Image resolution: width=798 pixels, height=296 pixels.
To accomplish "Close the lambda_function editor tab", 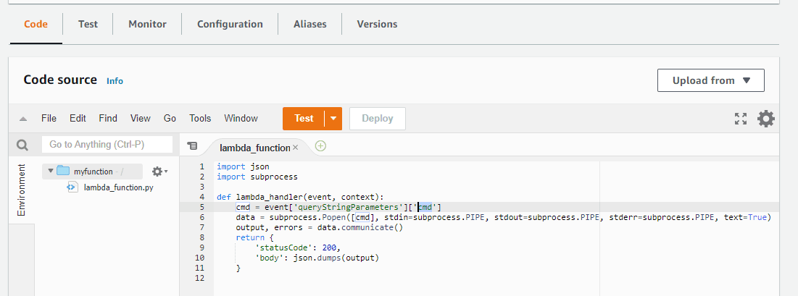I will coord(295,148).
